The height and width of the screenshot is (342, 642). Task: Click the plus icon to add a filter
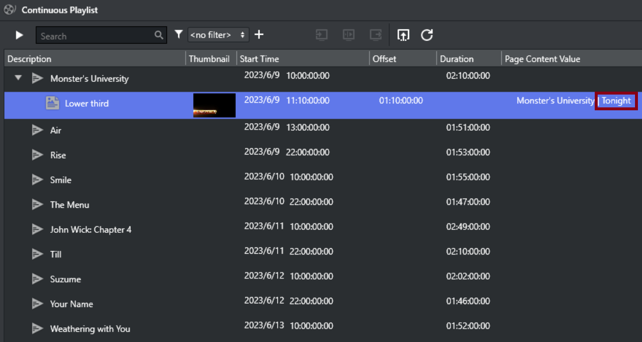pyautogui.click(x=259, y=35)
